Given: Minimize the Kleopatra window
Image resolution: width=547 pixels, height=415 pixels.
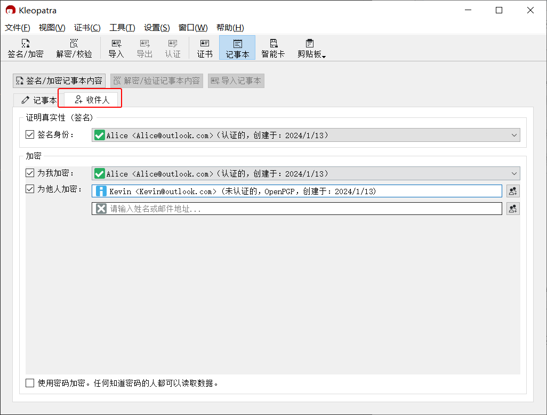Looking at the screenshot, I should (x=468, y=10).
